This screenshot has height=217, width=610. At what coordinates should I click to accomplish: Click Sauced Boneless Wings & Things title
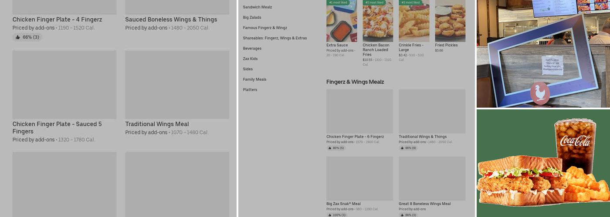coord(171,20)
